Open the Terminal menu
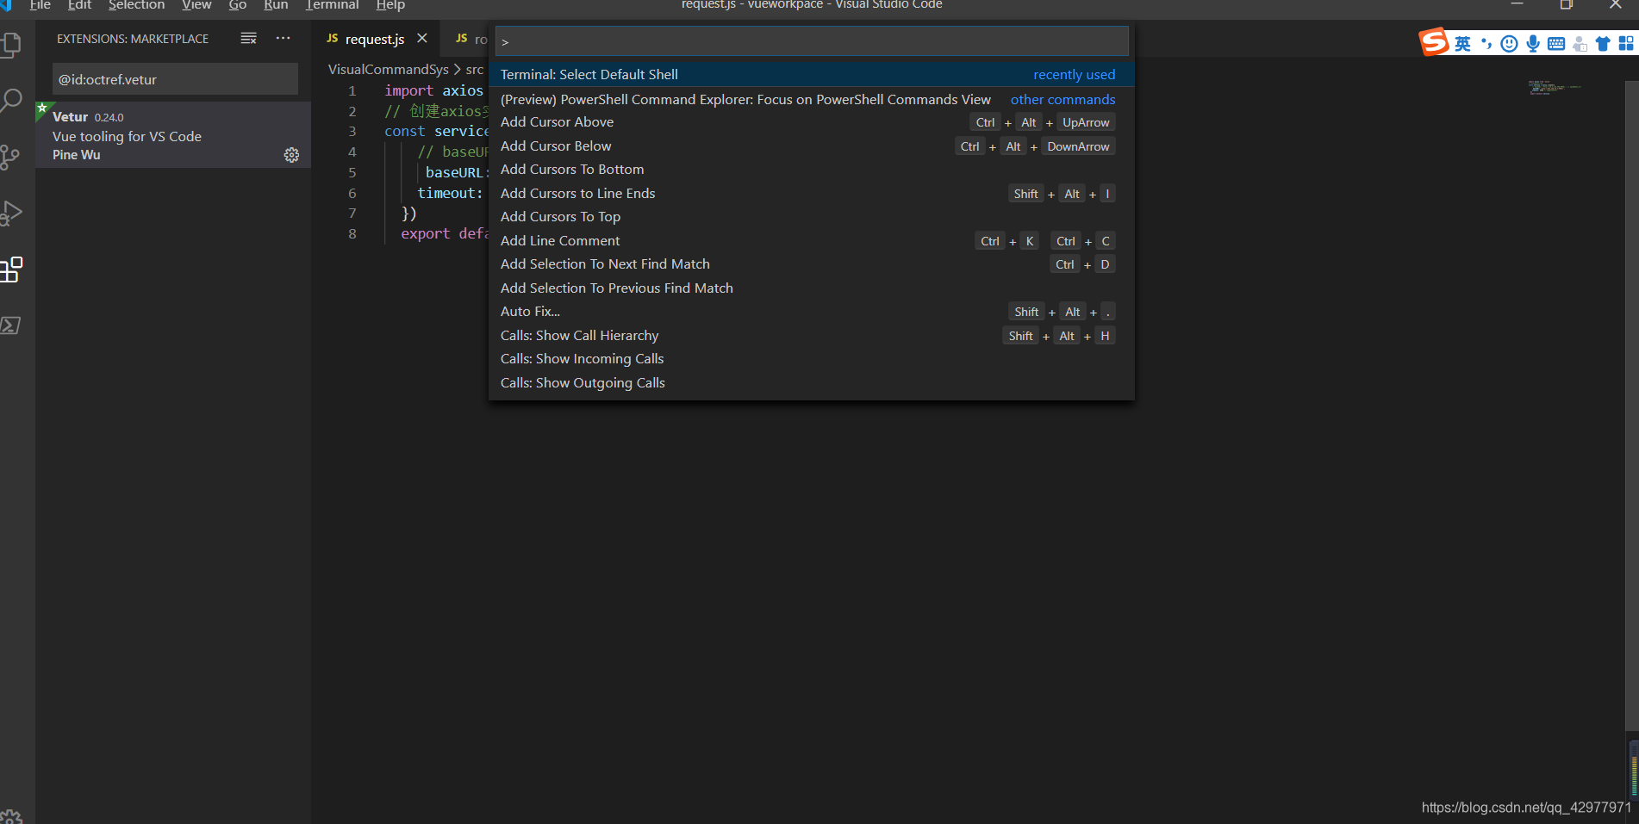This screenshot has height=824, width=1639. coord(332,5)
